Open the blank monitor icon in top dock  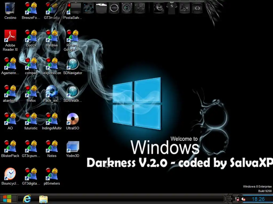[76, 8]
